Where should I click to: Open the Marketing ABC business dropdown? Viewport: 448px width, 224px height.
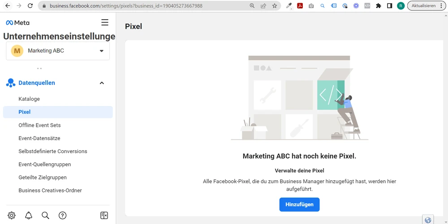pyautogui.click(x=58, y=51)
